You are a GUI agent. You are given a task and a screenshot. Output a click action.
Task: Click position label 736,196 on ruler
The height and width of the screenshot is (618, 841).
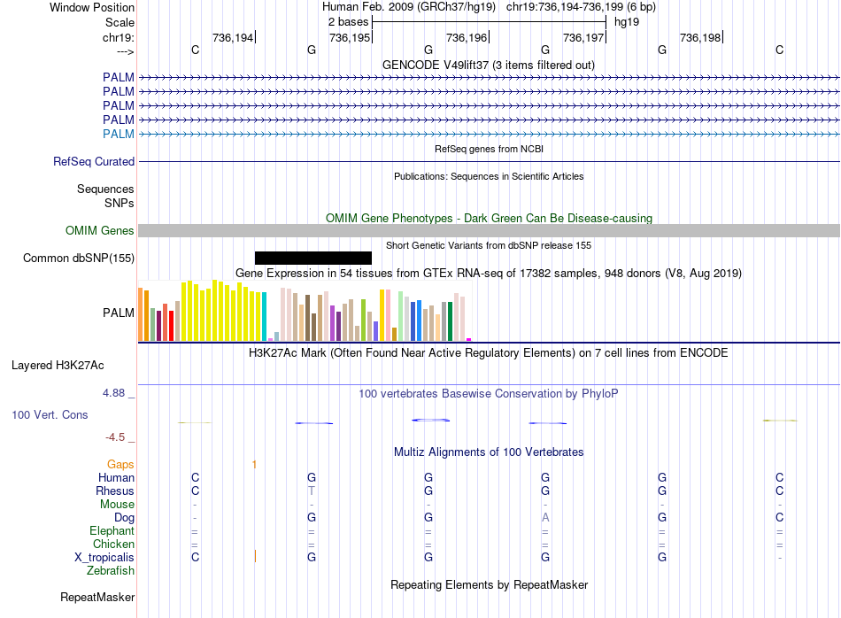click(467, 37)
